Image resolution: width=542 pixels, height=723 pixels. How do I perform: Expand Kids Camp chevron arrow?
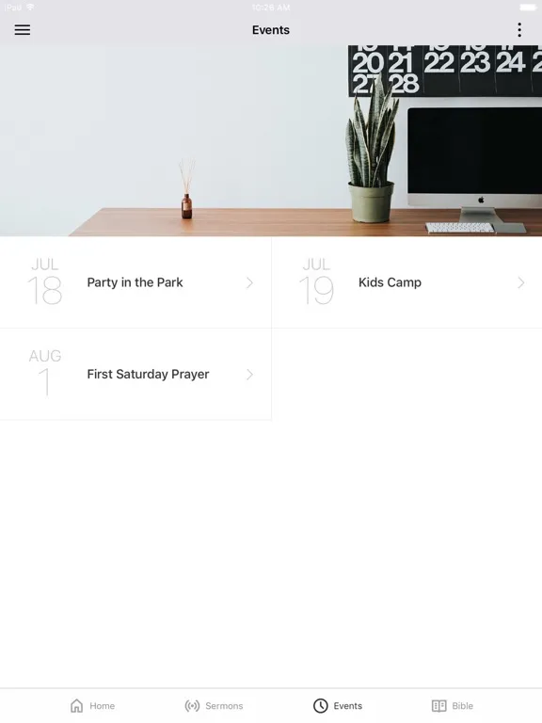(x=520, y=282)
